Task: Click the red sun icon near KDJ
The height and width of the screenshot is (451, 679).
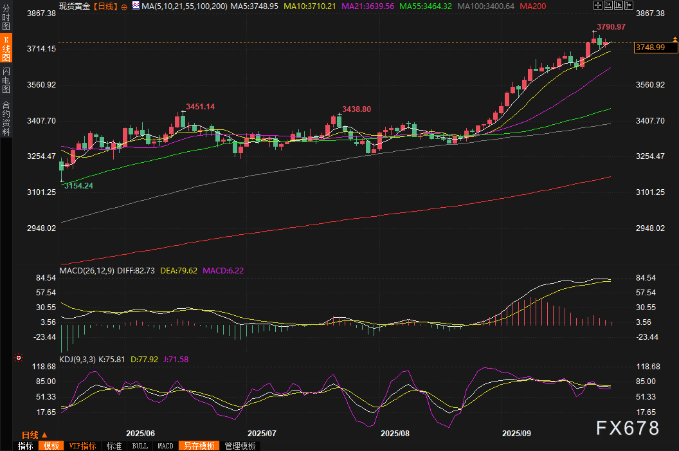Action: (19, 357)
